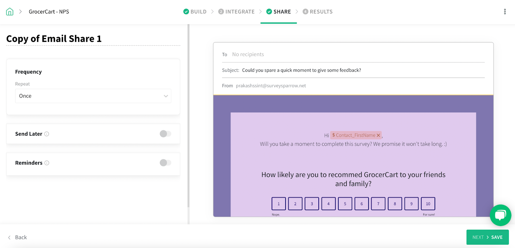Viewport: 515px width, 248px height.
Task: Select NPS score 4
Action: [329, 204]
